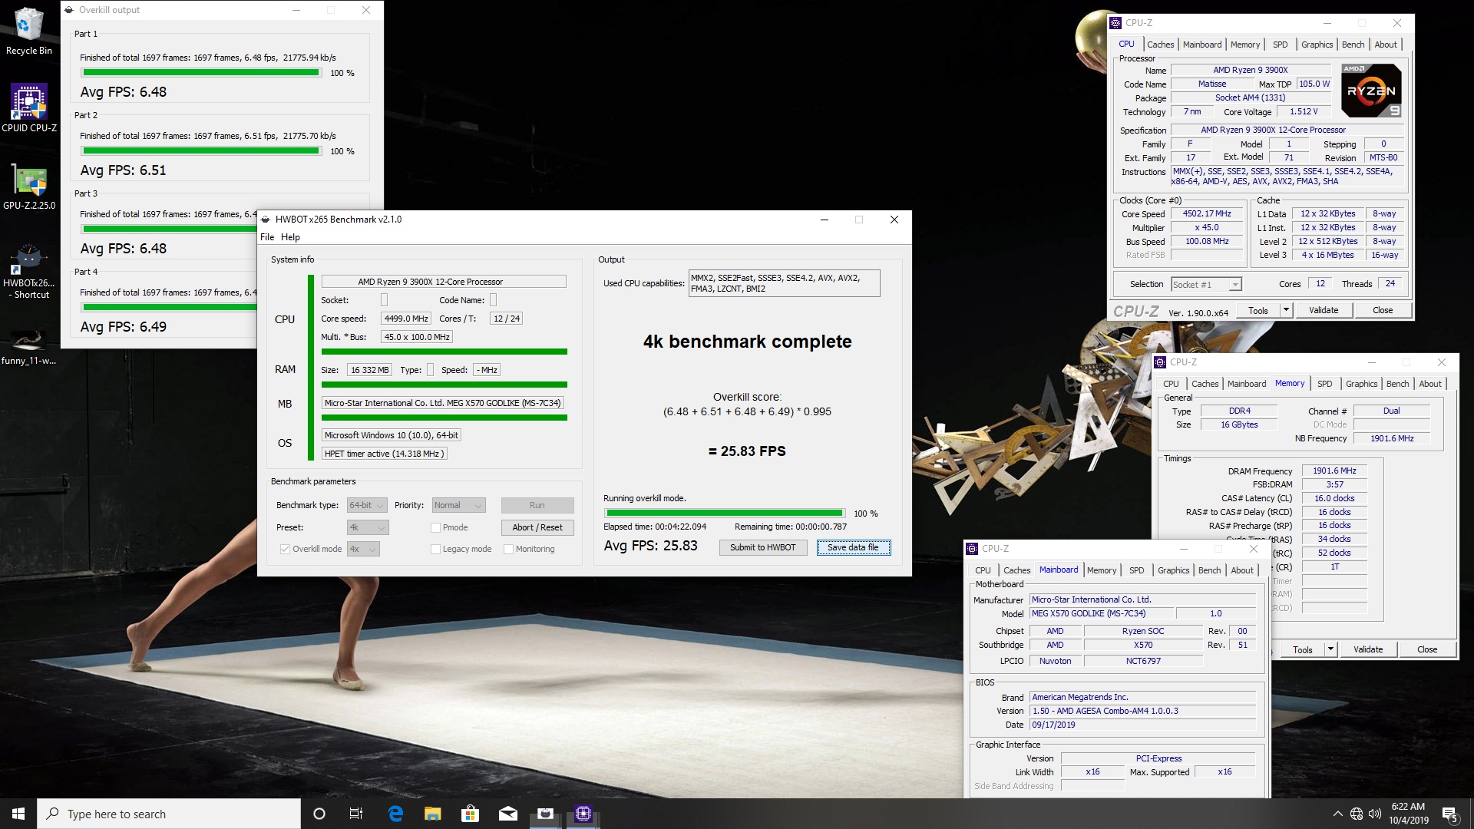Viewport: 1474px width, 829px height.
Task: Click DRAM Frequency 1901.6 MHz value
Action: (x=1334, y=471)
